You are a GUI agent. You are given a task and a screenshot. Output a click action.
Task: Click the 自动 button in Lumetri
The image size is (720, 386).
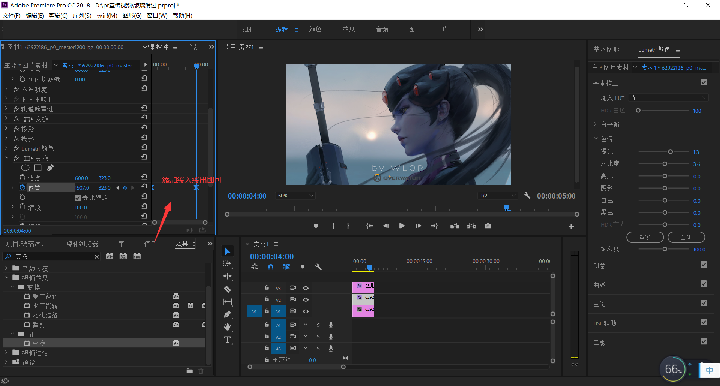coord(686,238)
